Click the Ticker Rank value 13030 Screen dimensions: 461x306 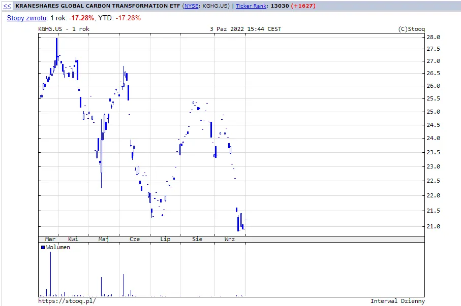pyautogui.click(x=280, y=6)
